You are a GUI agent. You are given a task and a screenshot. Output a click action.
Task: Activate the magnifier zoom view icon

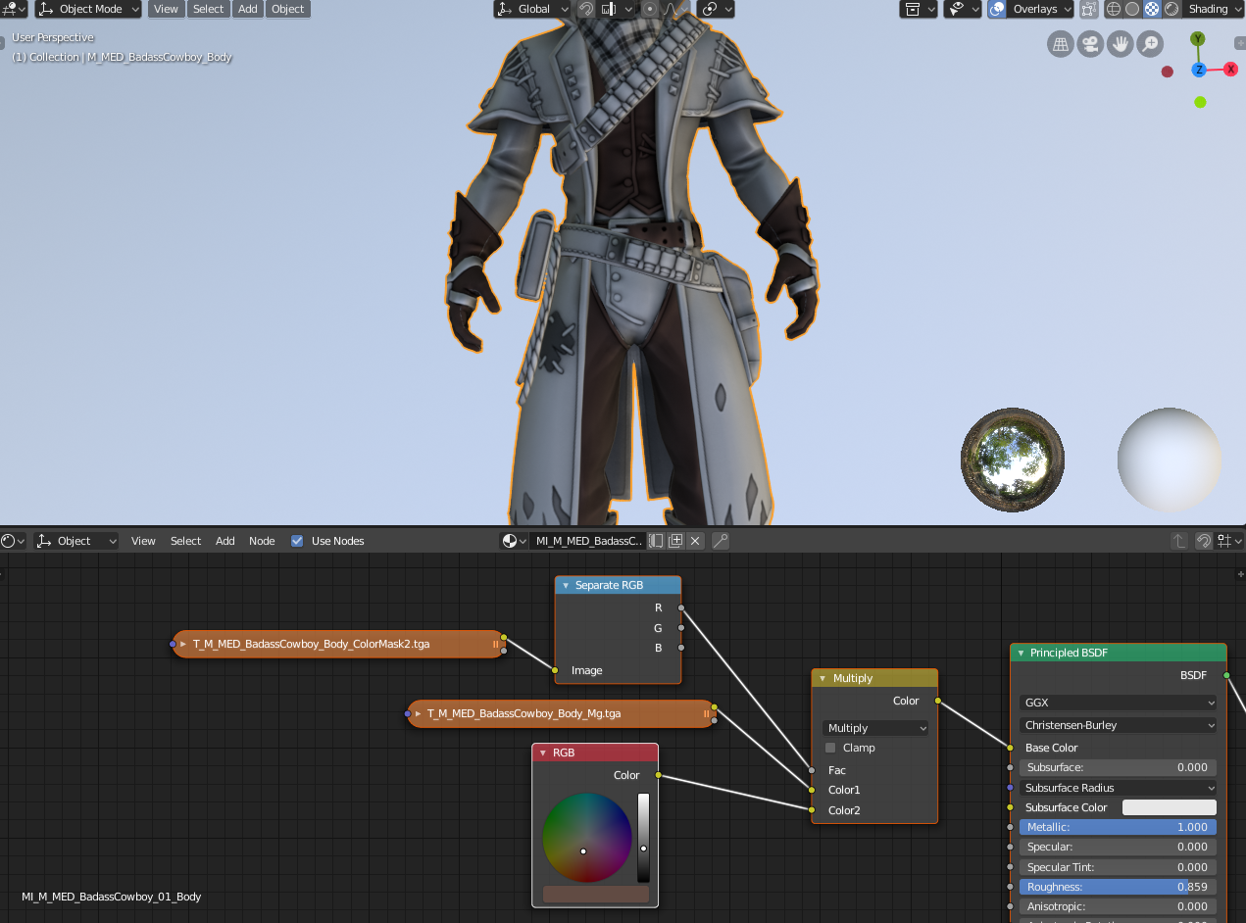coord(1149,44)
